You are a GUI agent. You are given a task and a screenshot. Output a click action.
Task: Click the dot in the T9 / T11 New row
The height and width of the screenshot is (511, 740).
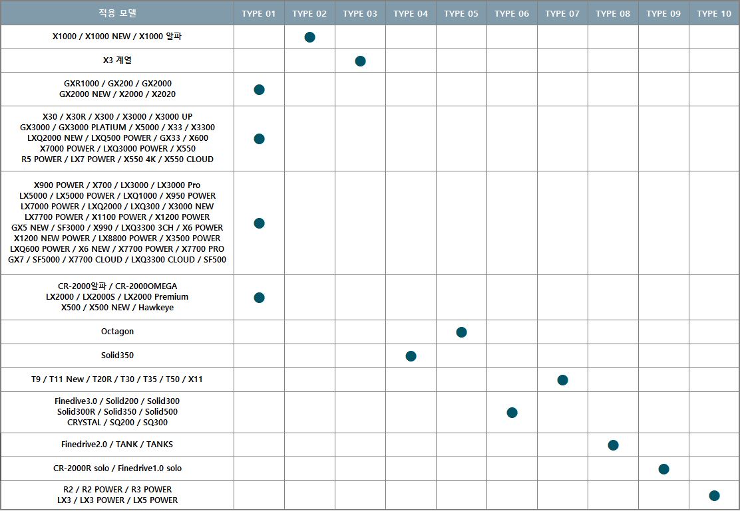pyautogui.click(x=562, y=379)
